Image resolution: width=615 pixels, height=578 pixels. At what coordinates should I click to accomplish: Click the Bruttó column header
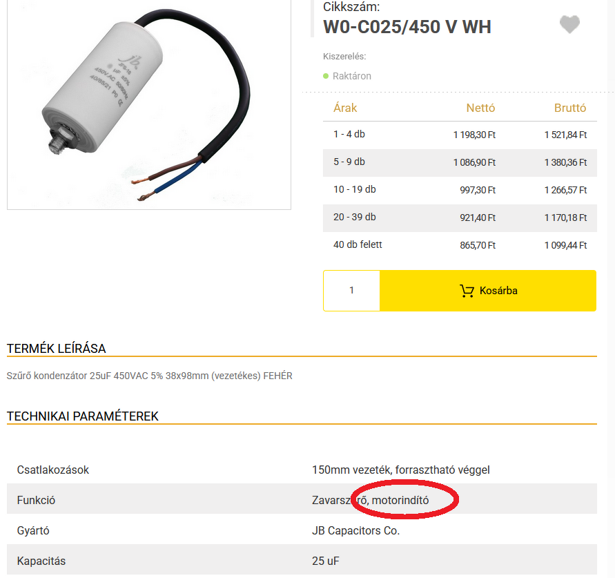pyautogui.click(x=570, y=108)
